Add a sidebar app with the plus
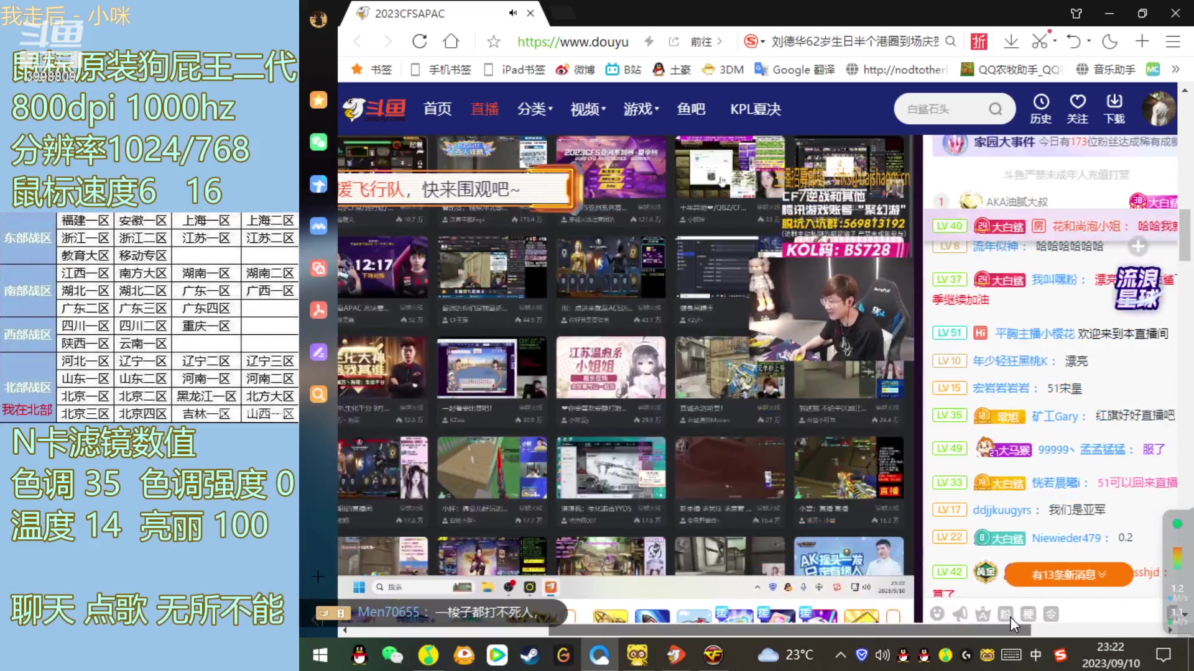This screenshot has height=671, width=1194. (318, 577)
